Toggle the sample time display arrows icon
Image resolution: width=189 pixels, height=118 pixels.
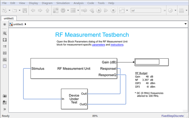[x=5, y=47]
